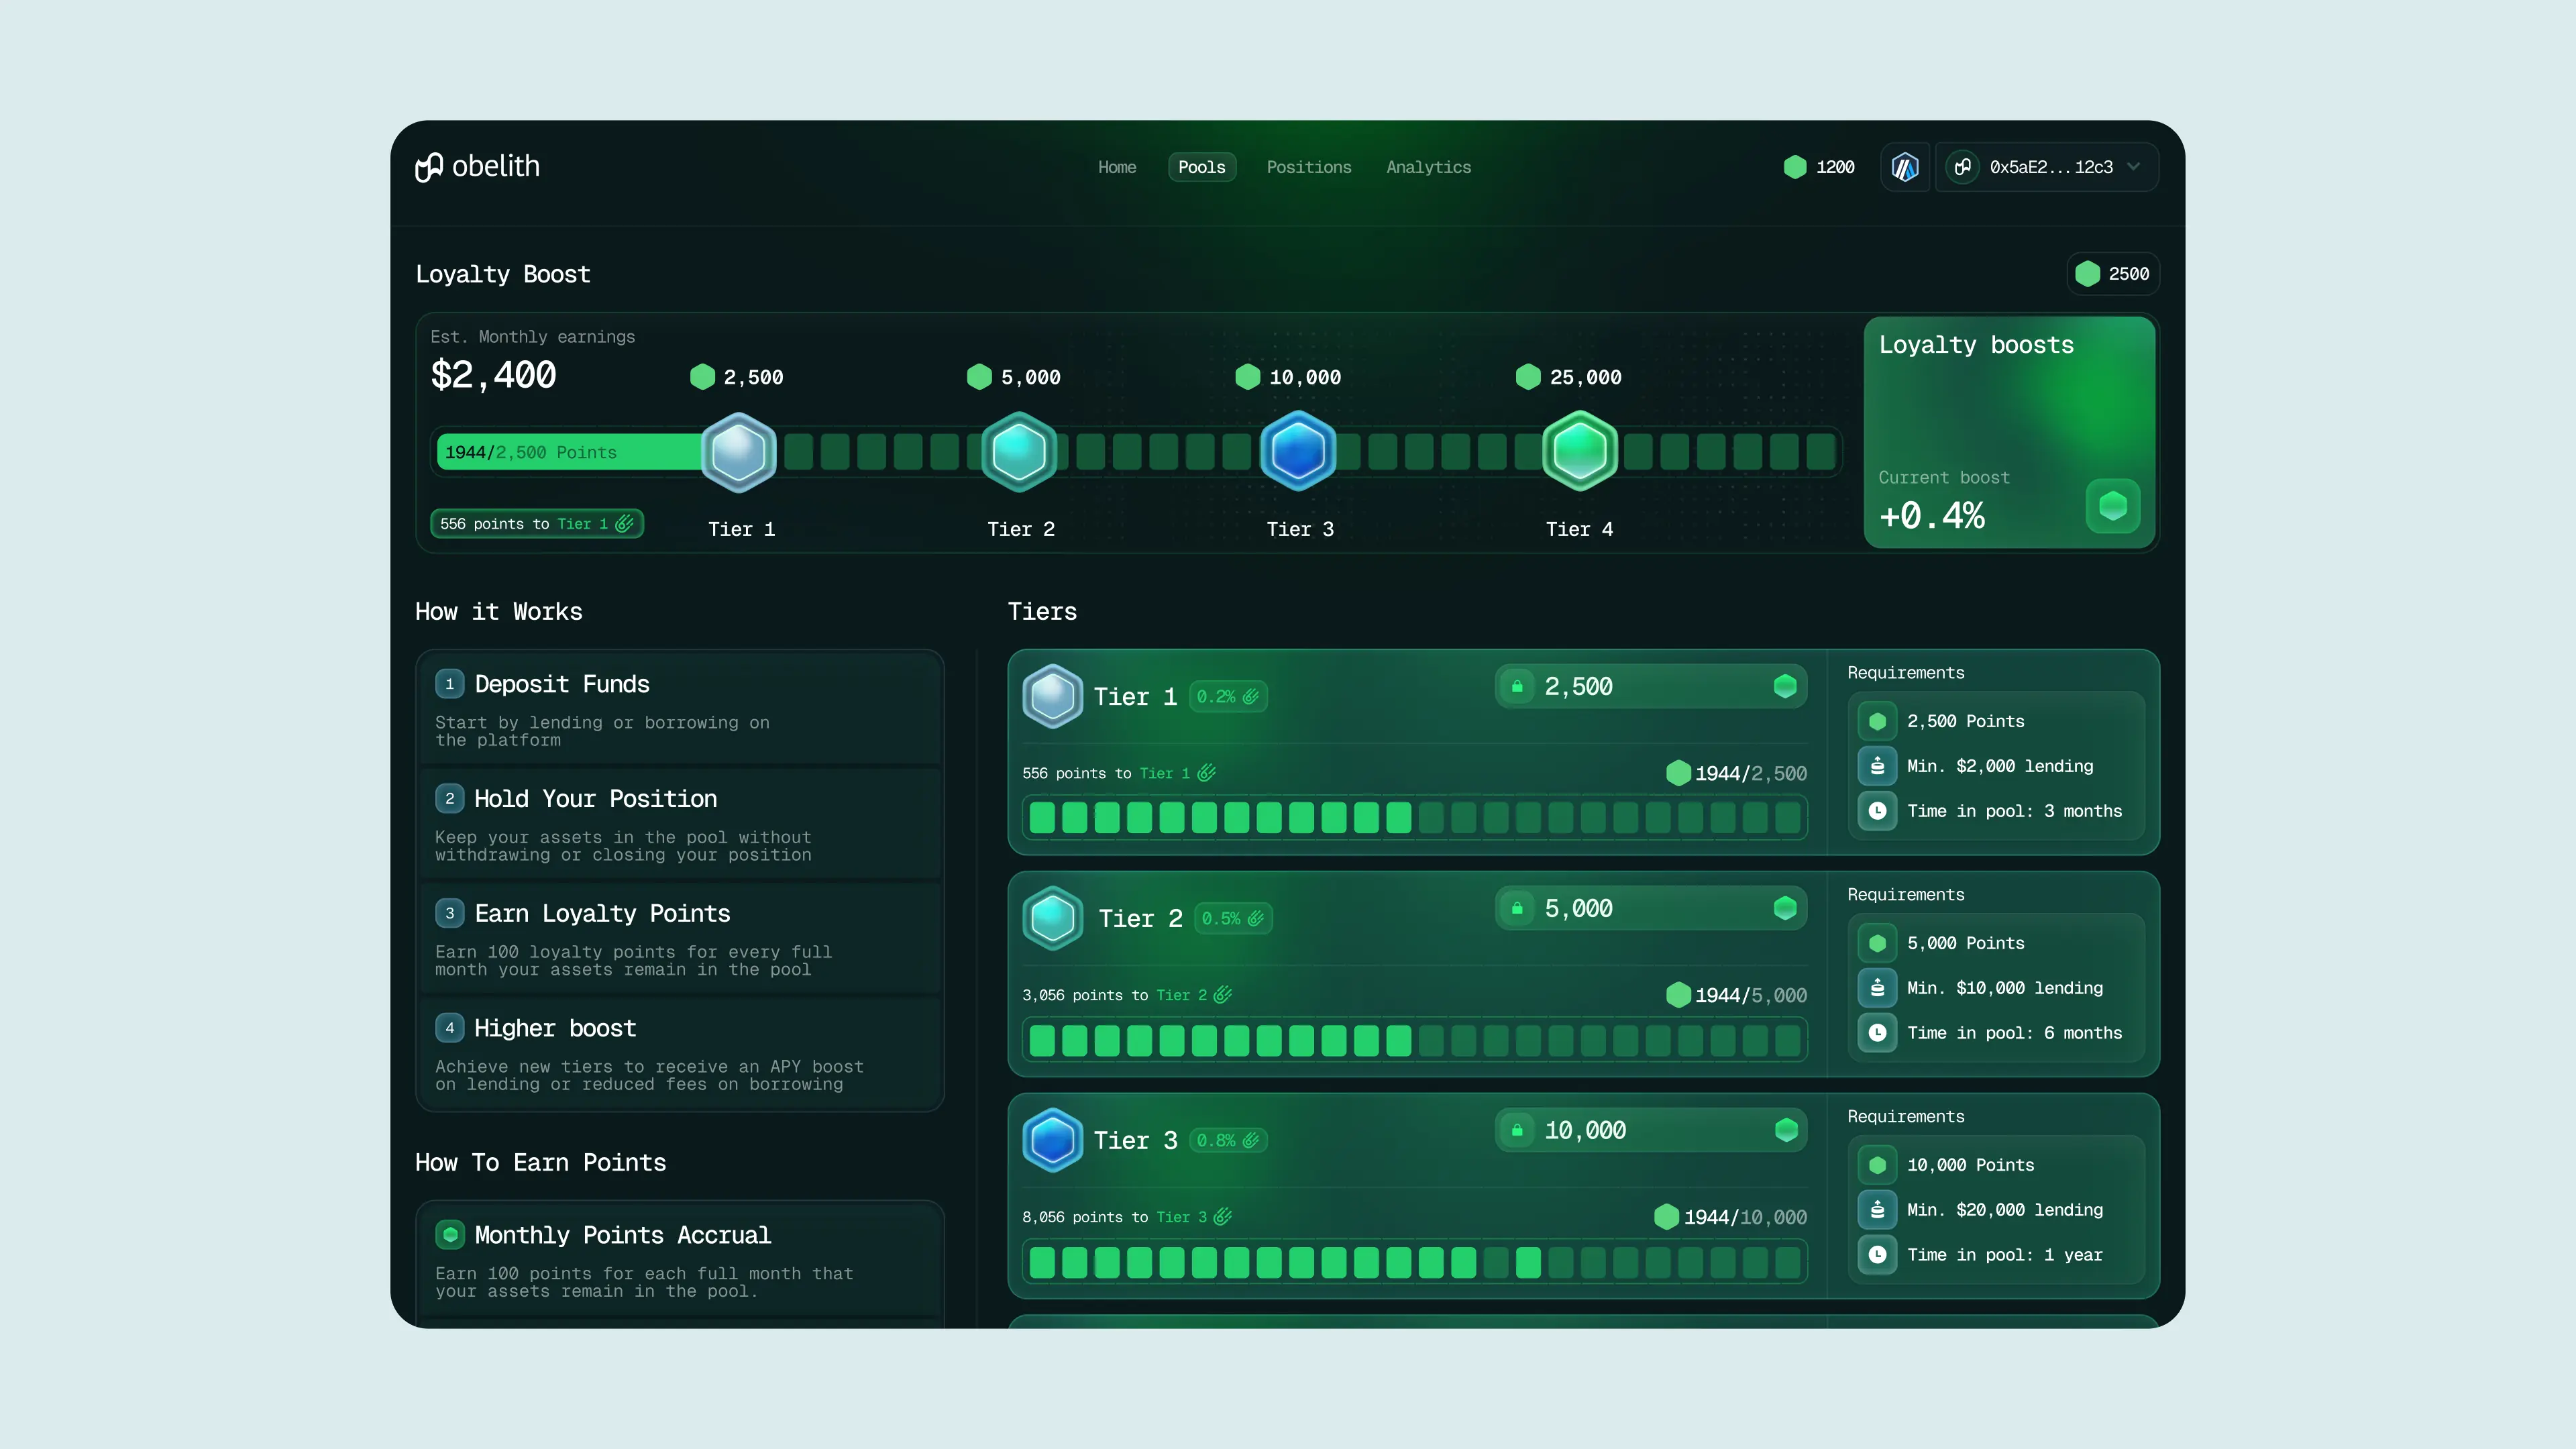Click the '8,056 points to Tier 3' text
Image resolution: width=2576 pixels, height=1449 pixels.
click(1114, 1217)
